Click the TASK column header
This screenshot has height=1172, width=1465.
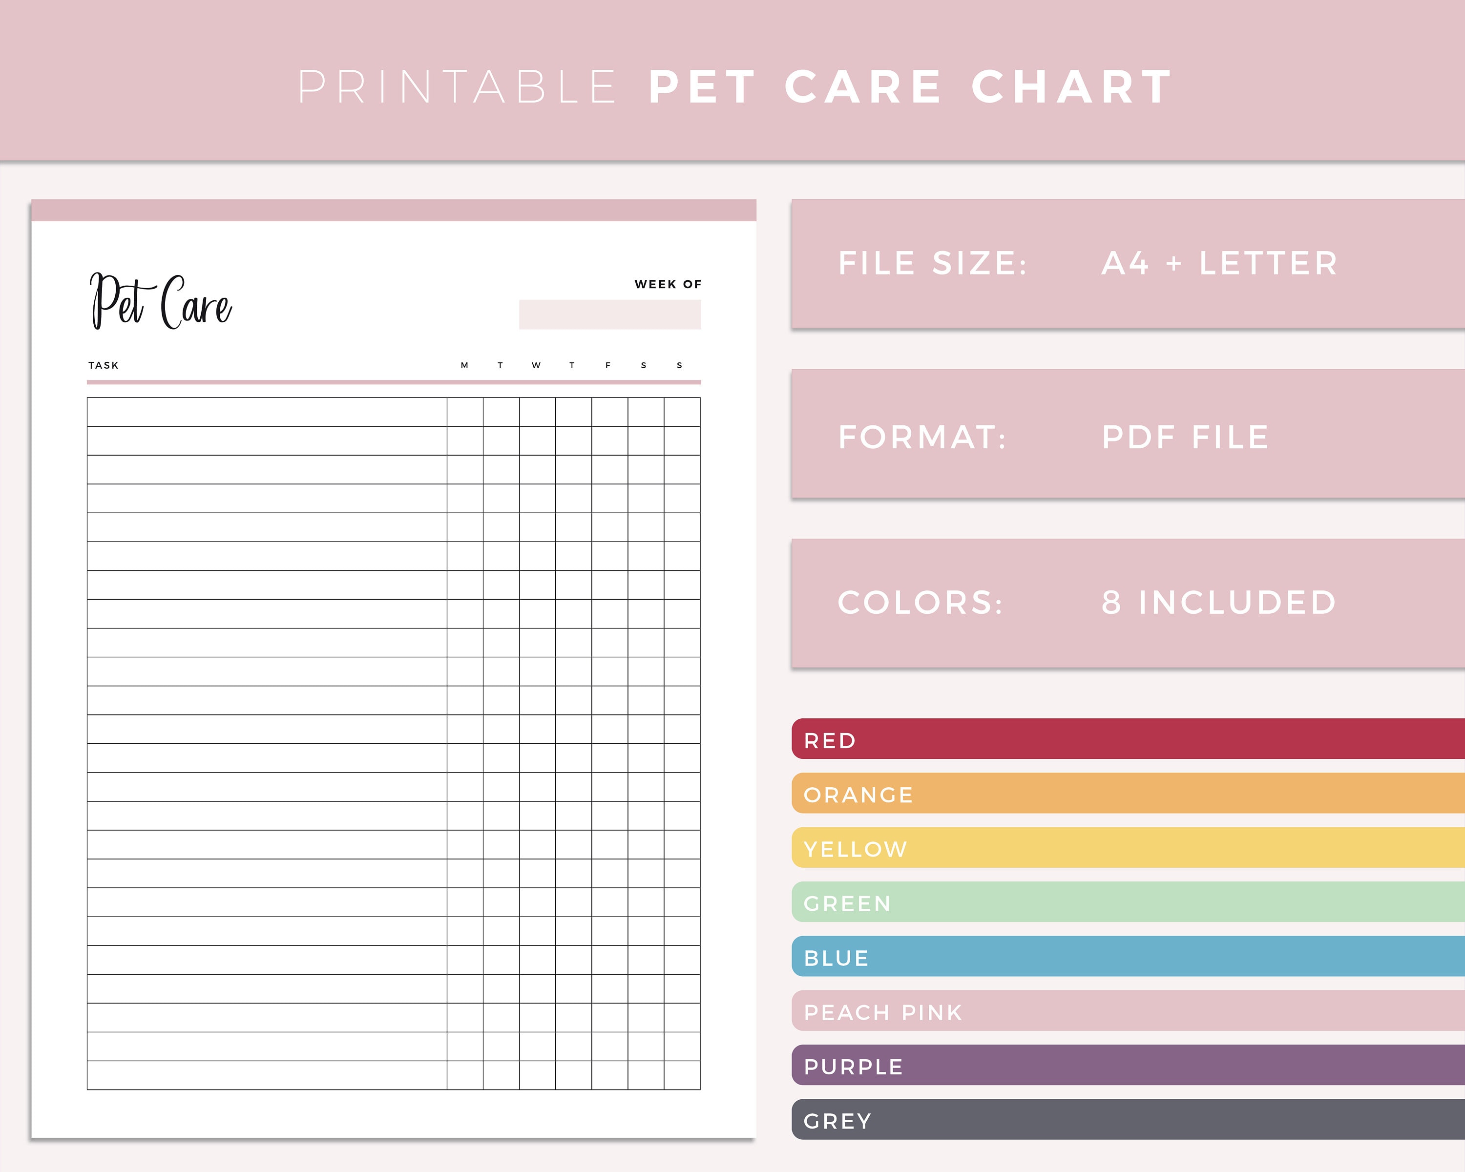coord(104,366)
